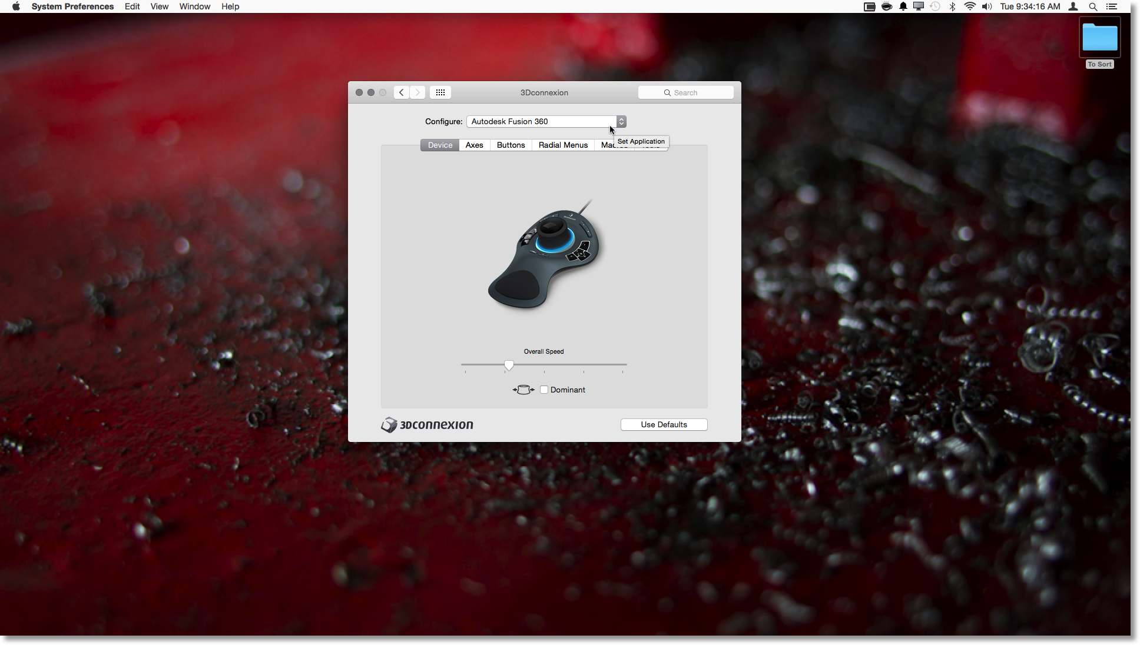
Task: Open the Radial Menus tab
Action: (x=563, y=145)
